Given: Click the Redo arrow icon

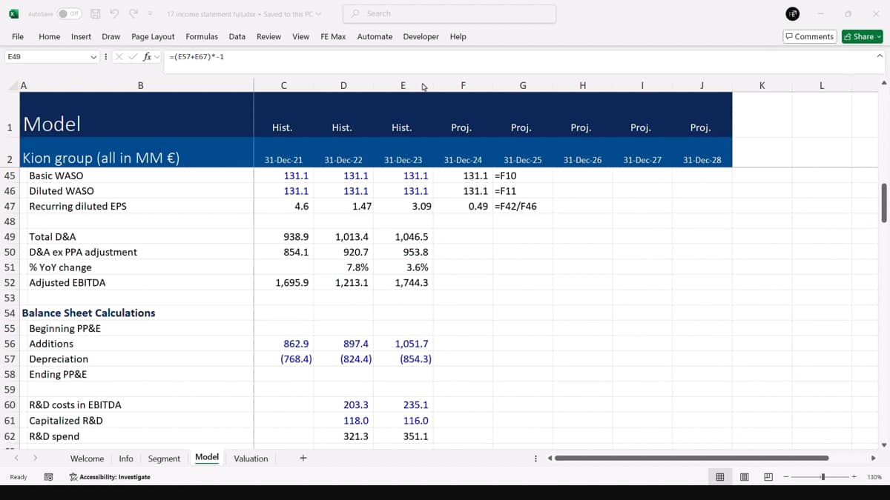Looking at the screenshot, I should click(133, 13).
